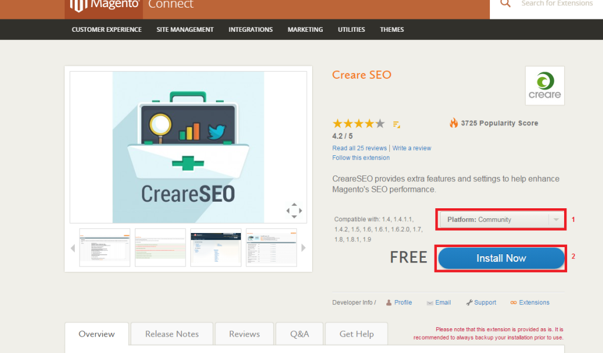Click the developer Email link

pyautogui.click(x=443, y=302)
